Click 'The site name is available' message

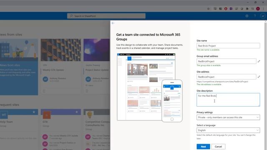(208, 50)
